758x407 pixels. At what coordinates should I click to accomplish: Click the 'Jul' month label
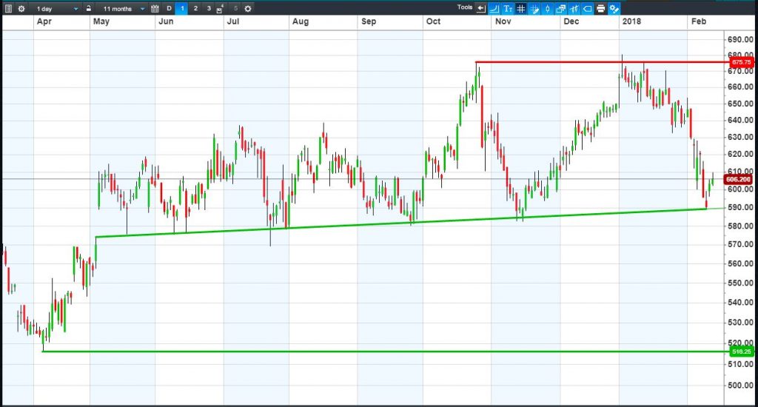233,21
